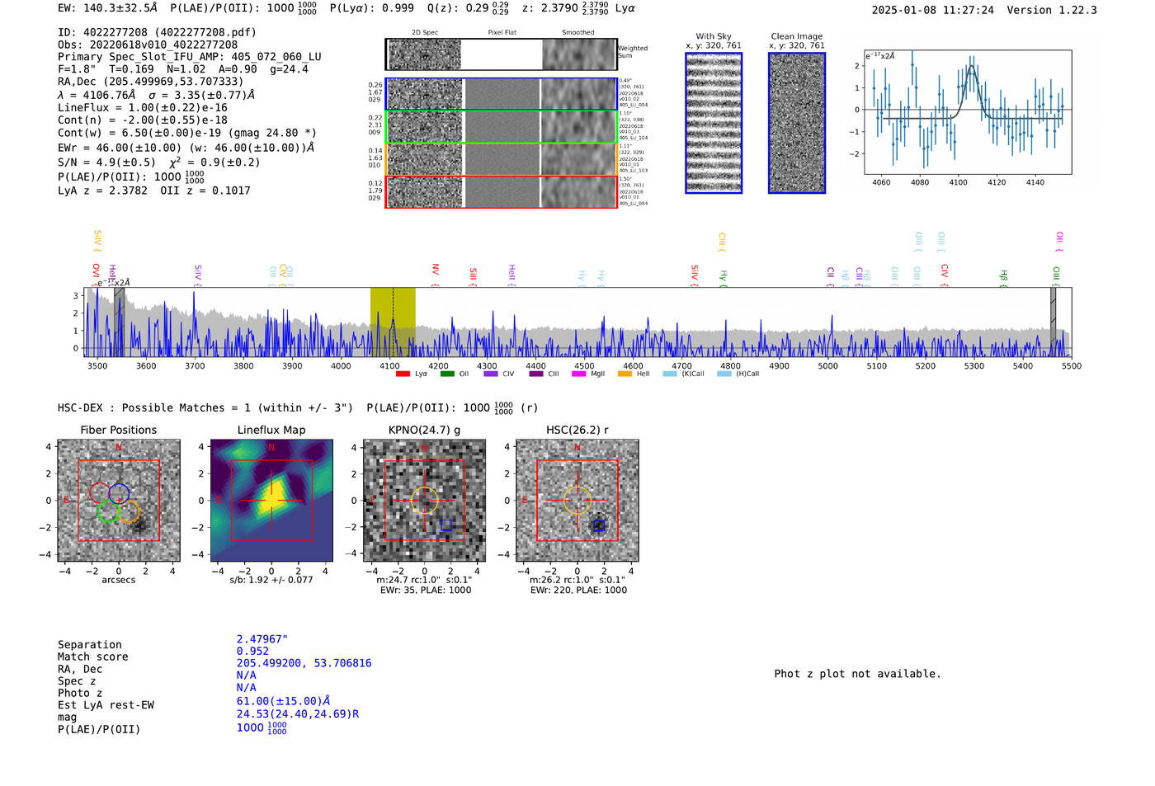Select the blue-bordered fiber spectrum row
This screenshot has width=1155, height=786.
click(x=501, y=94)
